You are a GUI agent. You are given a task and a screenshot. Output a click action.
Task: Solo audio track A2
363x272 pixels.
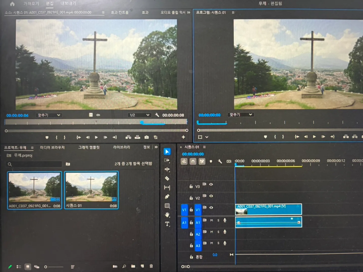pyautogui.click(x=218, y=232)
